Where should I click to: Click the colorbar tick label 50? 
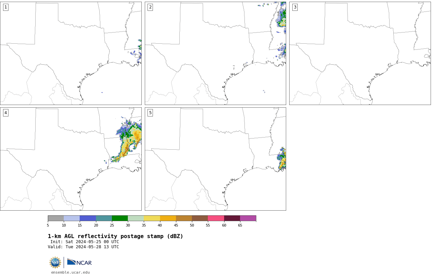coord(192,225)
